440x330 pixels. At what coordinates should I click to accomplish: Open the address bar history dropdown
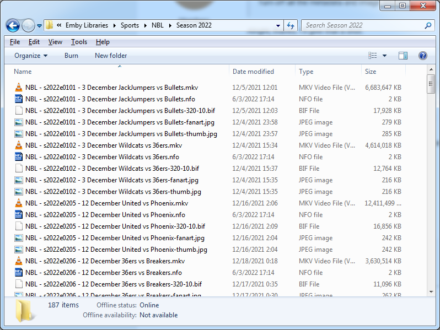pyautogui.click(x=278, y=25)
